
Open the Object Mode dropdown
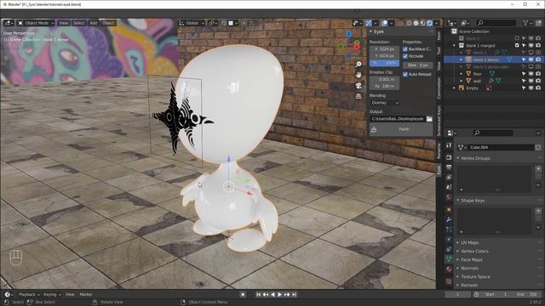pyautogui.click(x=36, y=23)
